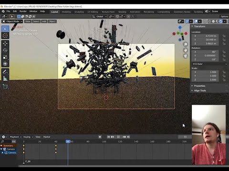Click the viewport pan hand icon

[x=186, y=50]
